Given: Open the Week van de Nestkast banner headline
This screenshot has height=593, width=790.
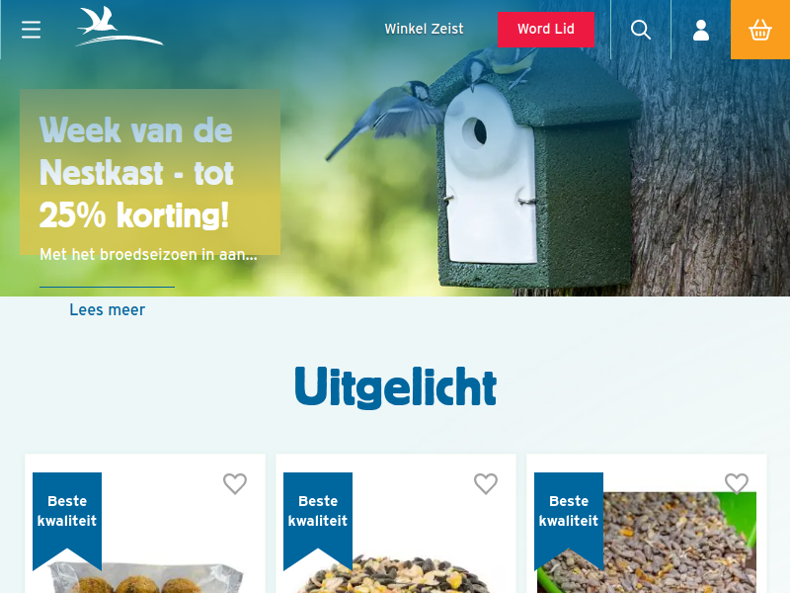Looking at the screenshot, I should (136, 172).
